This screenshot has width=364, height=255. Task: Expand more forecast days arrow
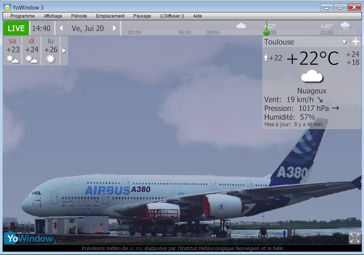point(64,51)
